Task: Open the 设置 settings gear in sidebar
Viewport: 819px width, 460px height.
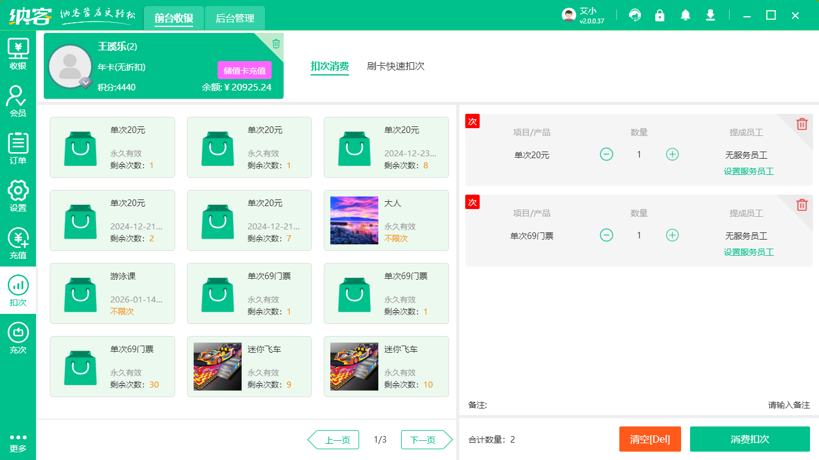Action: click(x=18, y=196)
